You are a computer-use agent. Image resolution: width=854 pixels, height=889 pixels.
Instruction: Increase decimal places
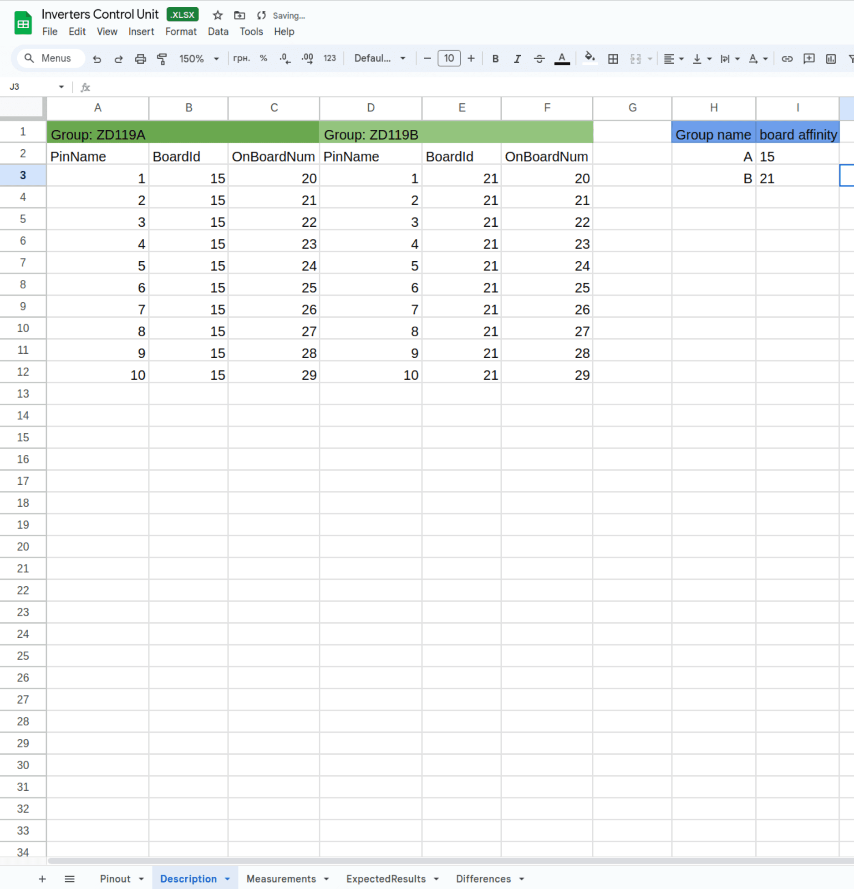(x=307, y=58)
